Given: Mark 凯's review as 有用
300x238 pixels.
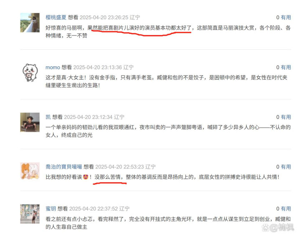Looking at the screenshot, I should click(286, 117).
